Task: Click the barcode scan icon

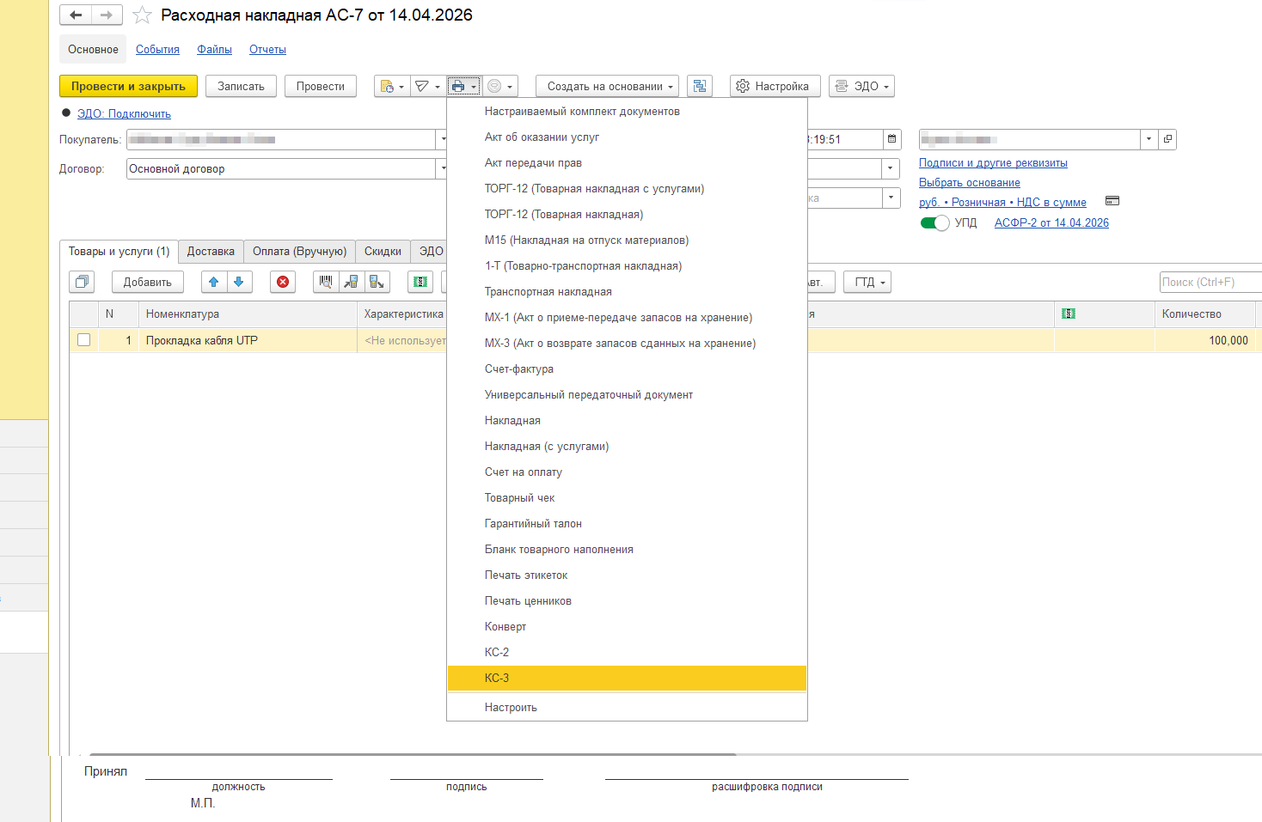Action: pyautogui.click(x=326, y=282)
